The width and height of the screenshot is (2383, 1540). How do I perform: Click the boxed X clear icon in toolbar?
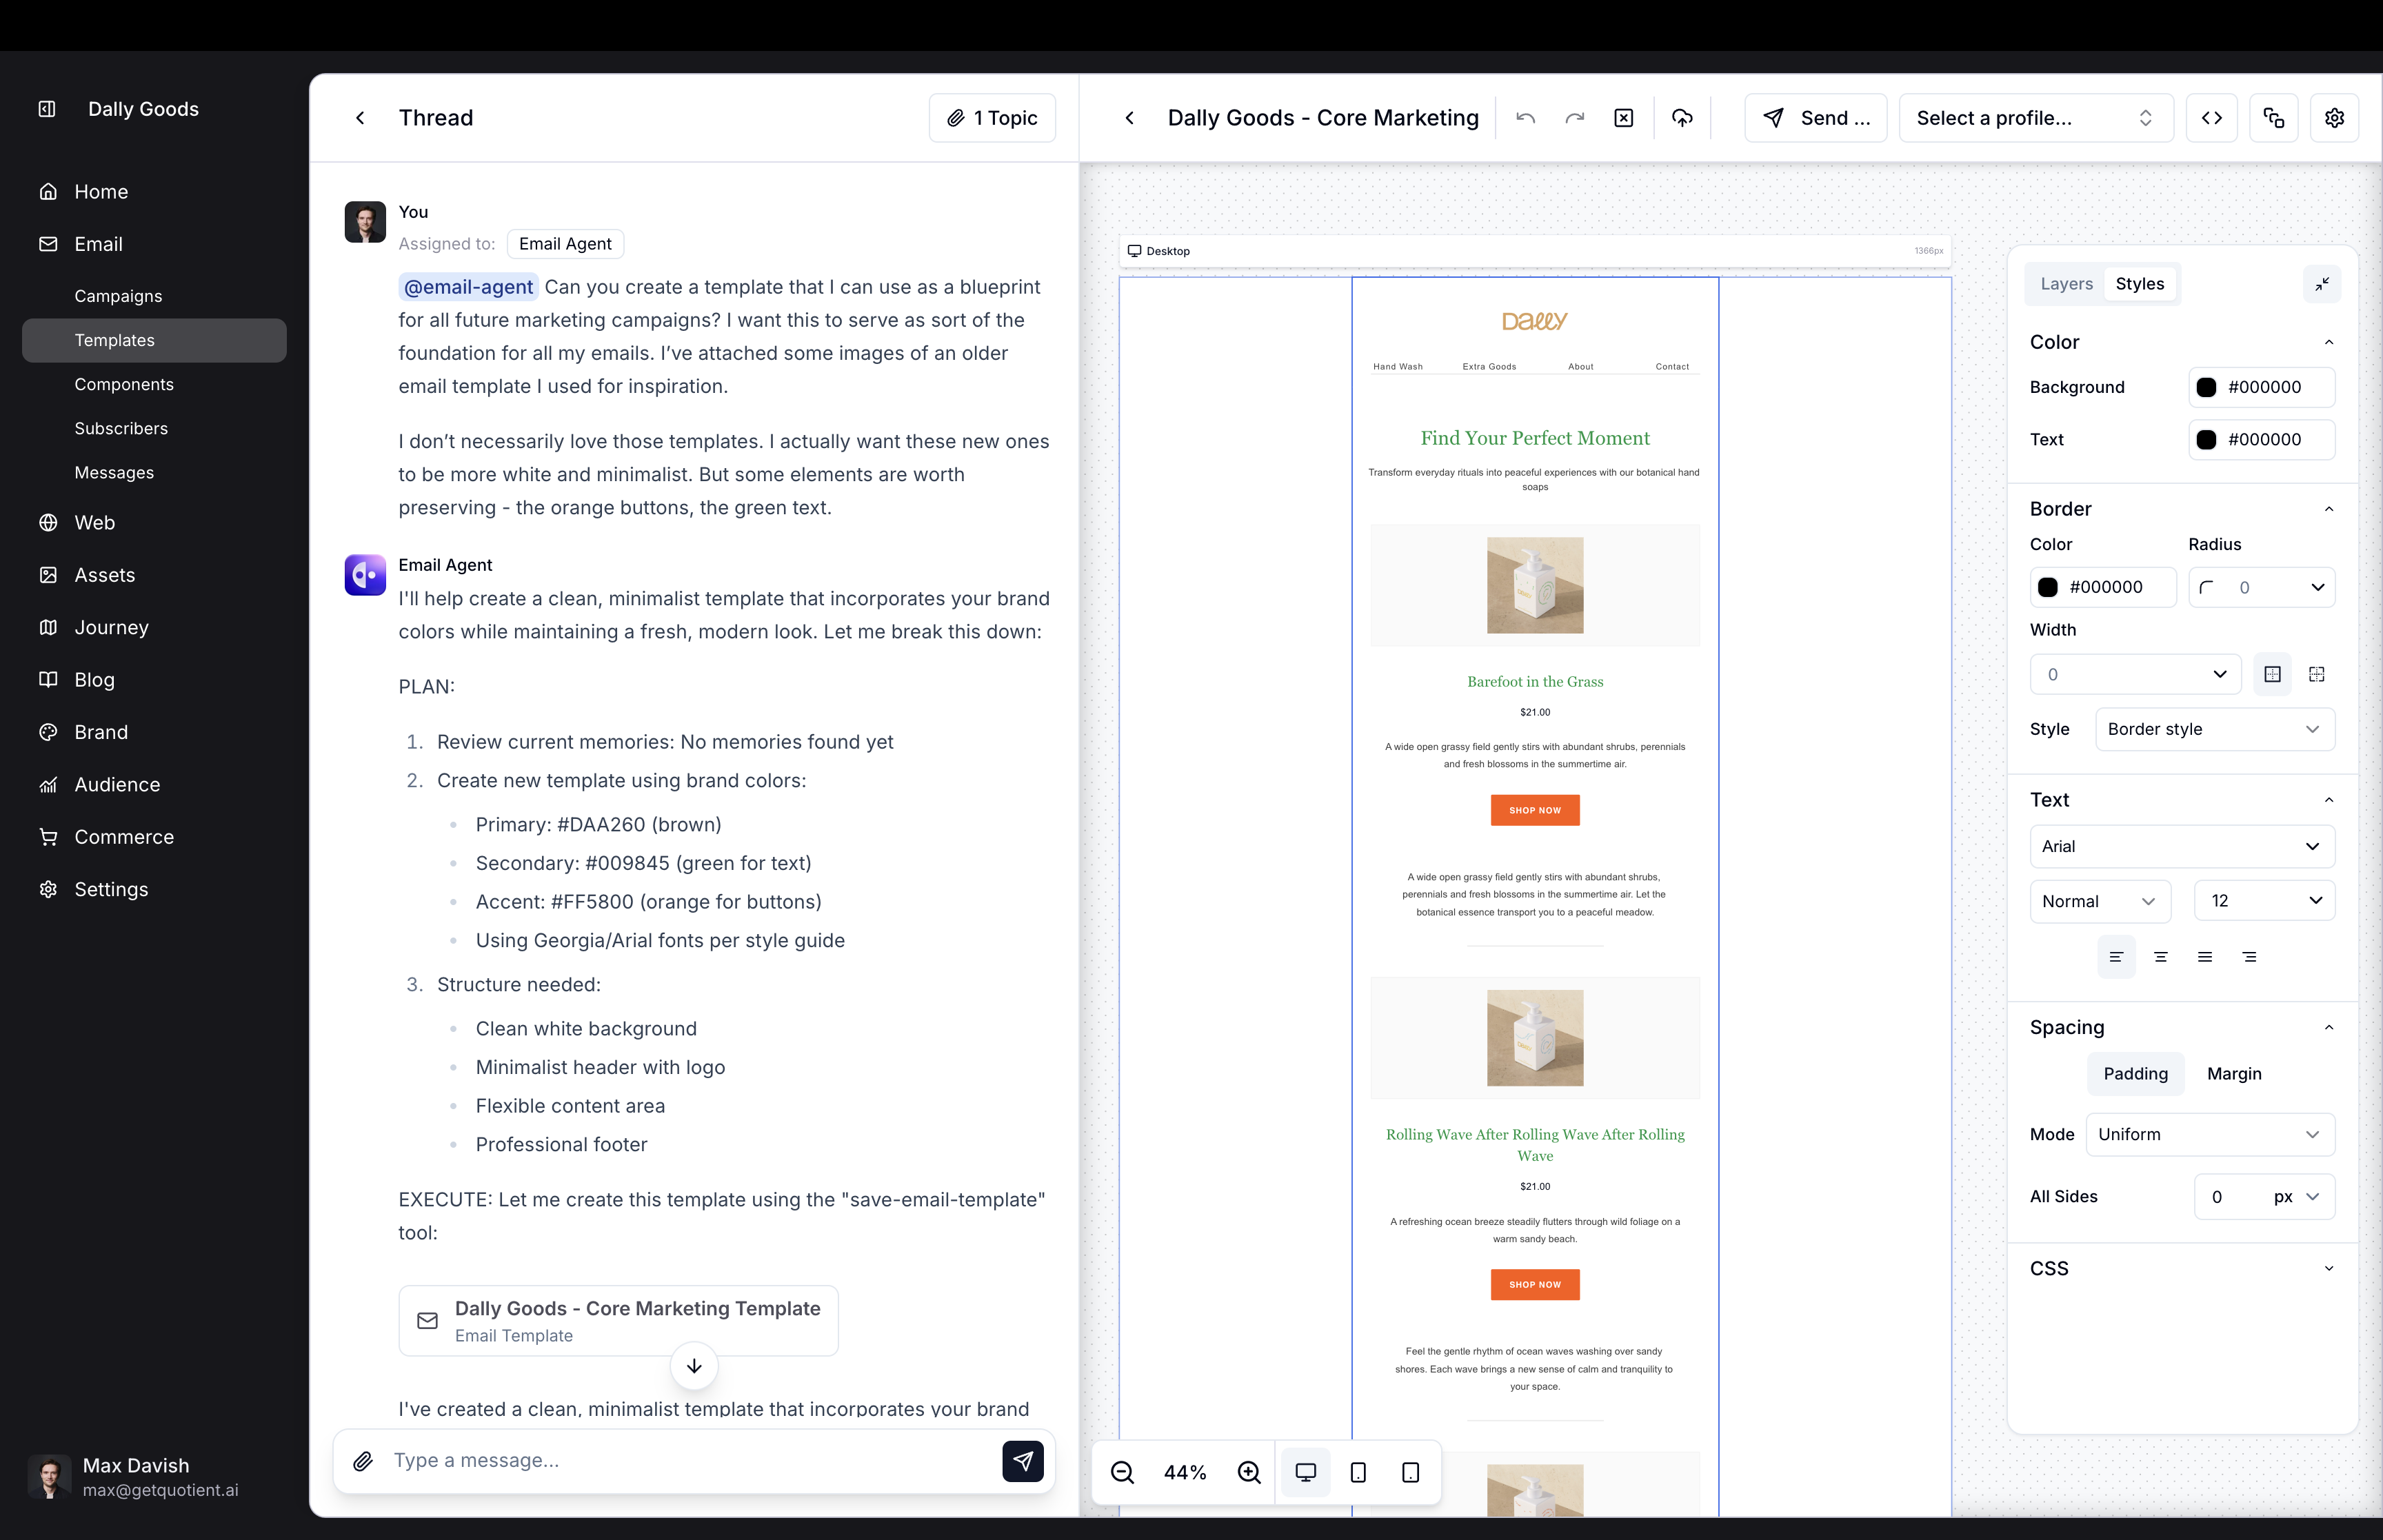coord(1624,118)
